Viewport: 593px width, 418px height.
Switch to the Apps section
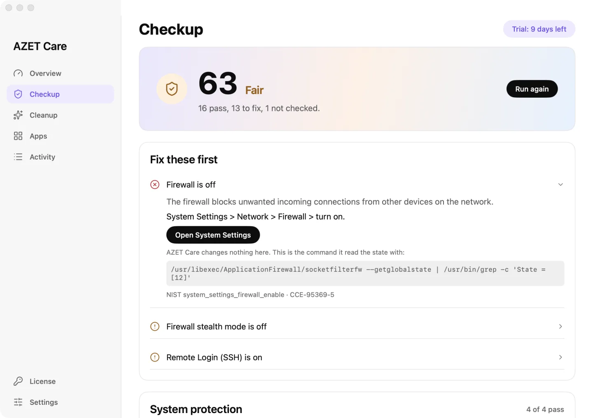pos(60,136)
